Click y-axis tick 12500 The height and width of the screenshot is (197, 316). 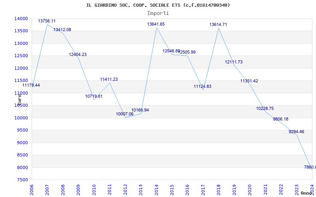tap(21, 56)
